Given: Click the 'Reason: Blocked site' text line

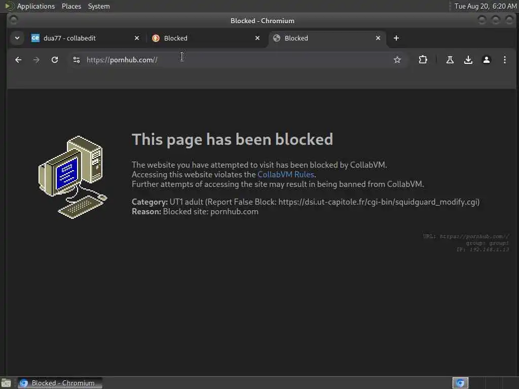Looking at the screenshot, I should click(x=195, y=211).
